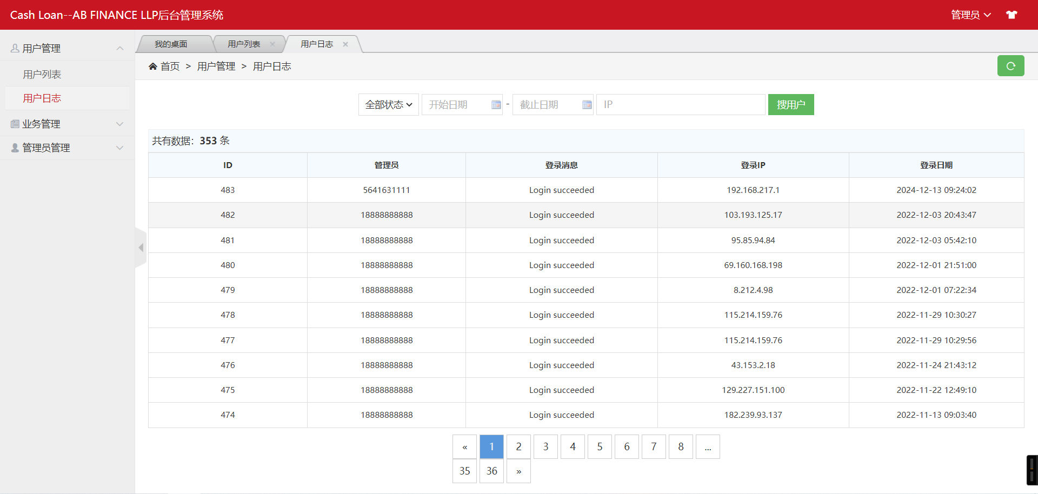Click the IP search input field
This screenshot has height=494, width=1038.
pos(680,105)
